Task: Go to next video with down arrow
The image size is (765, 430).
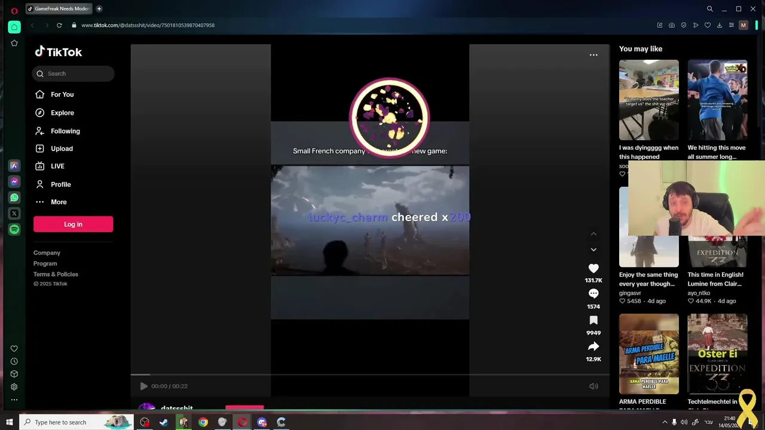Action: pos(593,250)
